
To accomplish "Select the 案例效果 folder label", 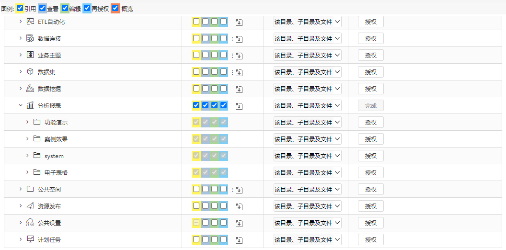I will pos(56,139).
